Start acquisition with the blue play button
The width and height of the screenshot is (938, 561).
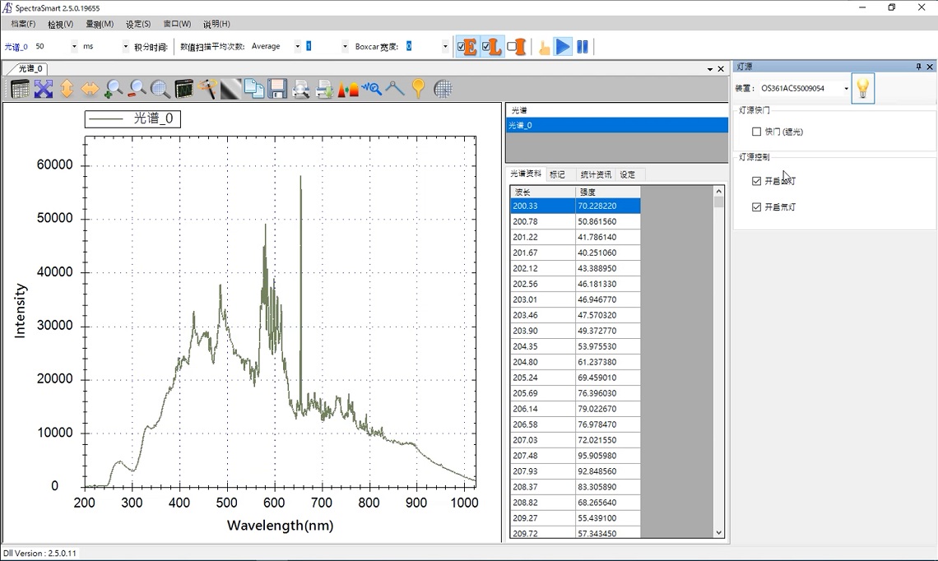[x=562, y=47]
